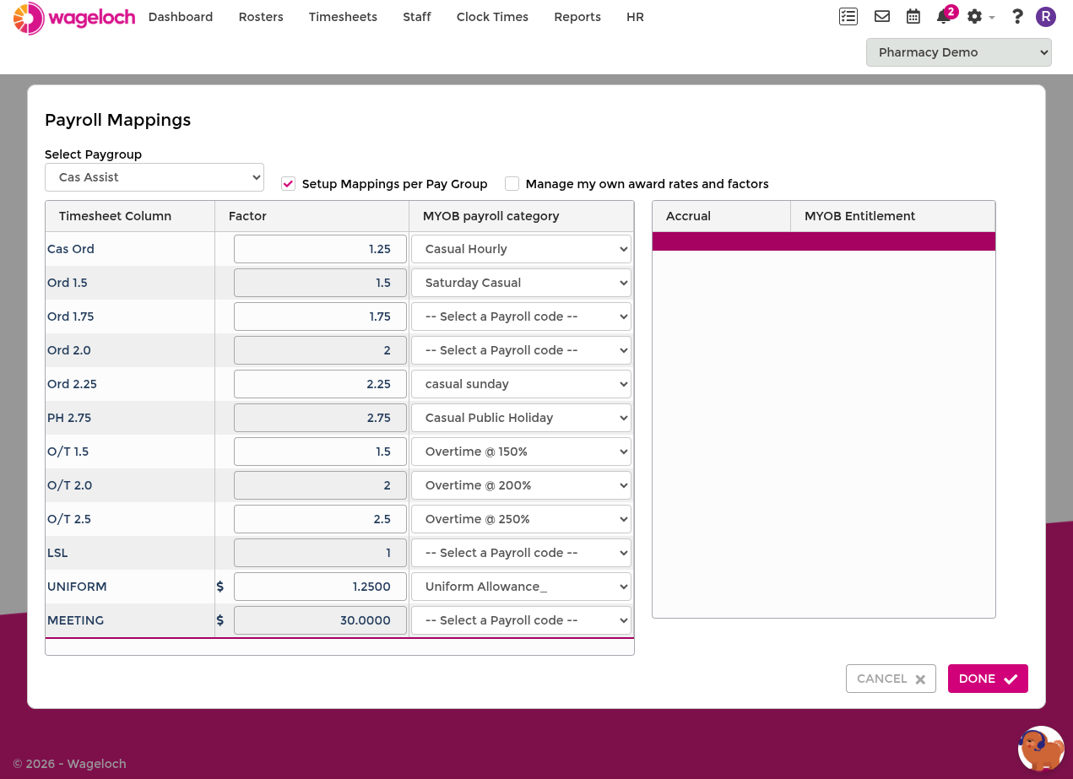
Task: Edit Cas Ord factor field 1.25
Action: [320, 249]
